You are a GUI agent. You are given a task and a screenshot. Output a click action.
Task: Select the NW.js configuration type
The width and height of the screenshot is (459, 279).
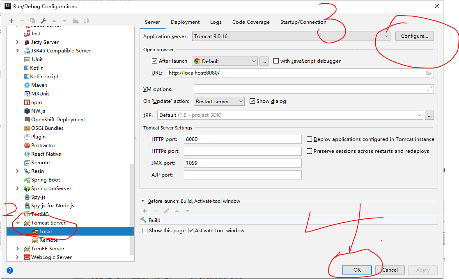pyautogui.click(x=34, y=111)
